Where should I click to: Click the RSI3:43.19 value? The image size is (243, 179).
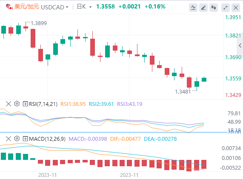[129, 104]
